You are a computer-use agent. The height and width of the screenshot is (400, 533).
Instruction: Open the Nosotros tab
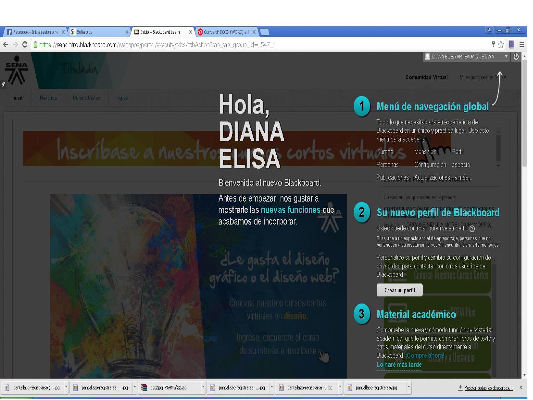(x=48, y=98)
